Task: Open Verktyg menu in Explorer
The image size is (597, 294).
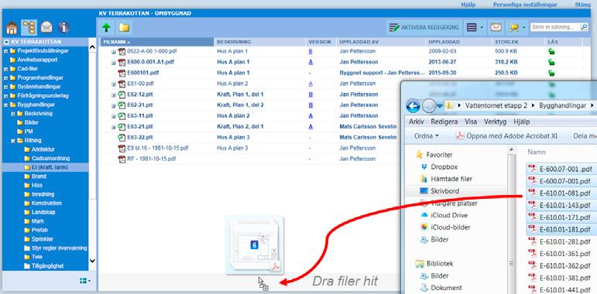Action: tap(495, 121)
